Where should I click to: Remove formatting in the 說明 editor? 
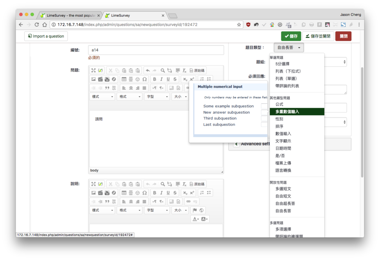(184, 184)
